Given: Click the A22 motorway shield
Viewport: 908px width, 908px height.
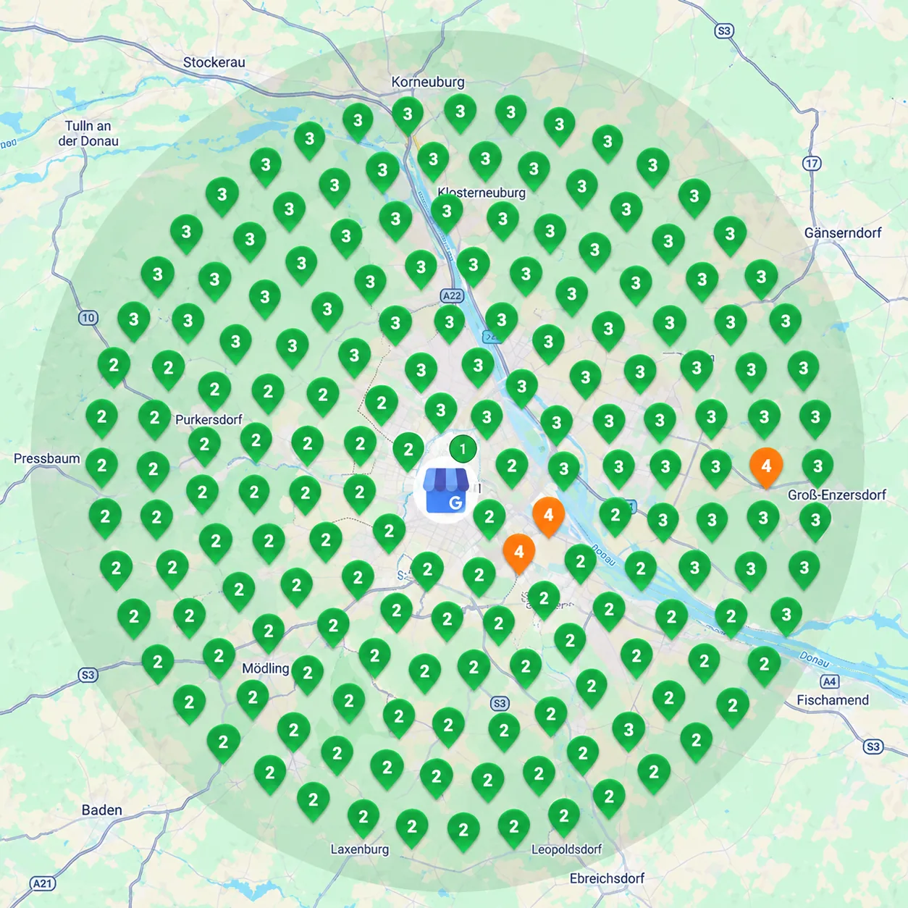Looking at the screenshot, I should click(x=452, y=295).
